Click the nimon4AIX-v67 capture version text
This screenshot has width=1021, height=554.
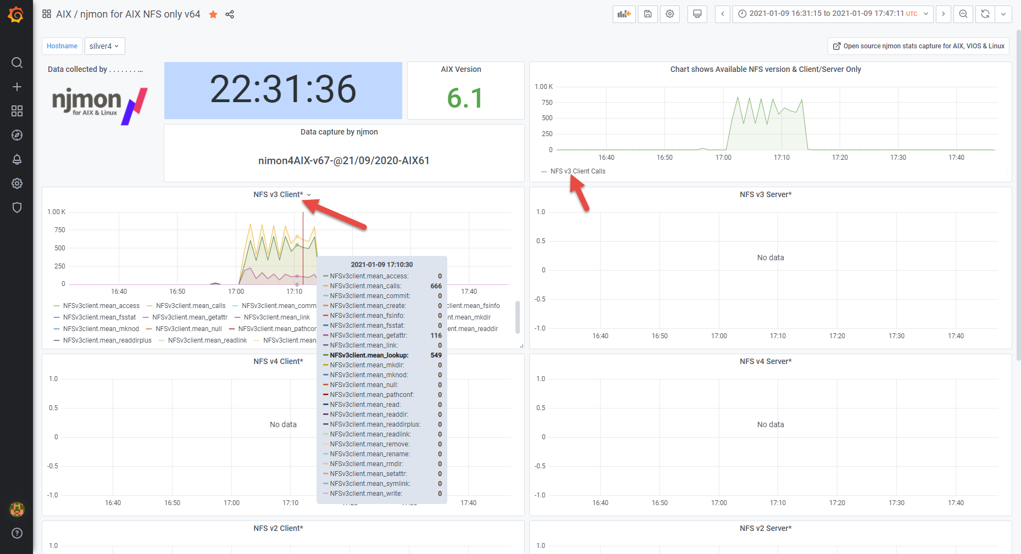pos(344,161)
